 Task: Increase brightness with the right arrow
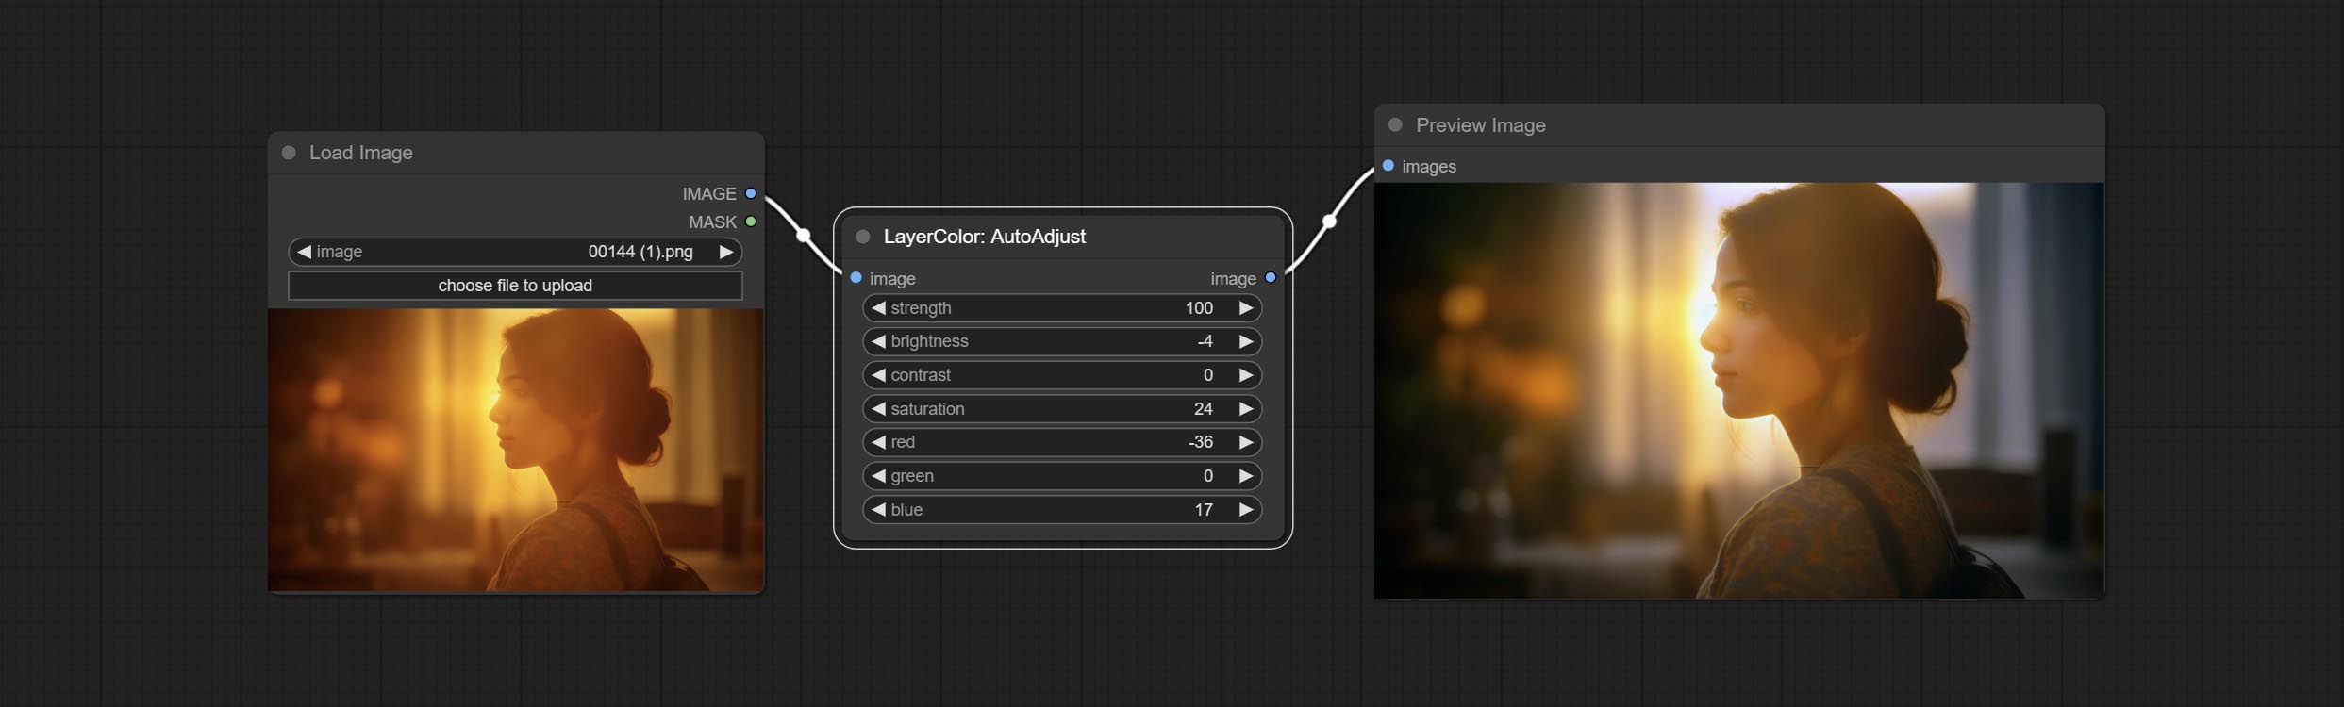[1246, 341]
